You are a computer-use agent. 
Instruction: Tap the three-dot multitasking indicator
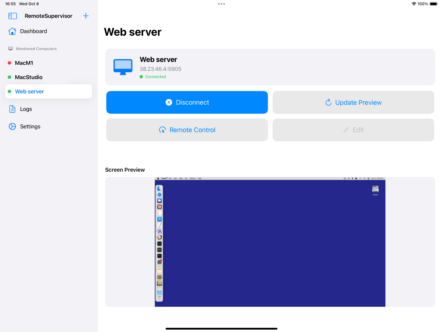[x=221, y=4]
